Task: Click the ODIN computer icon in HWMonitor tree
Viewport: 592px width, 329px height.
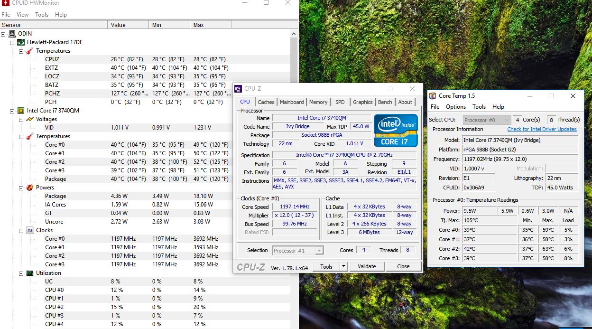Action: (12, 34)
